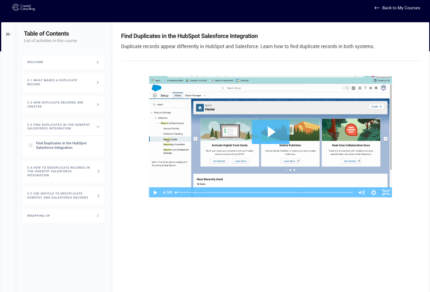The height and width of the screenshot is (292, 430).
Task: Toggle completion circle for Find Duplicates activity
Action: [31, 146]
